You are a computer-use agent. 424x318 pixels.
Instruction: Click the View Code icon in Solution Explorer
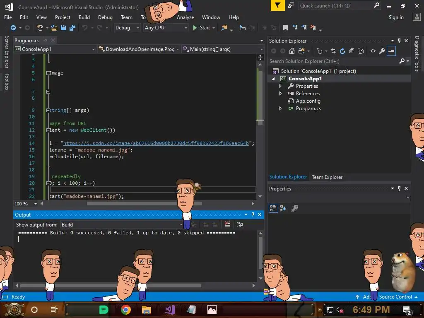click(373, 51)
